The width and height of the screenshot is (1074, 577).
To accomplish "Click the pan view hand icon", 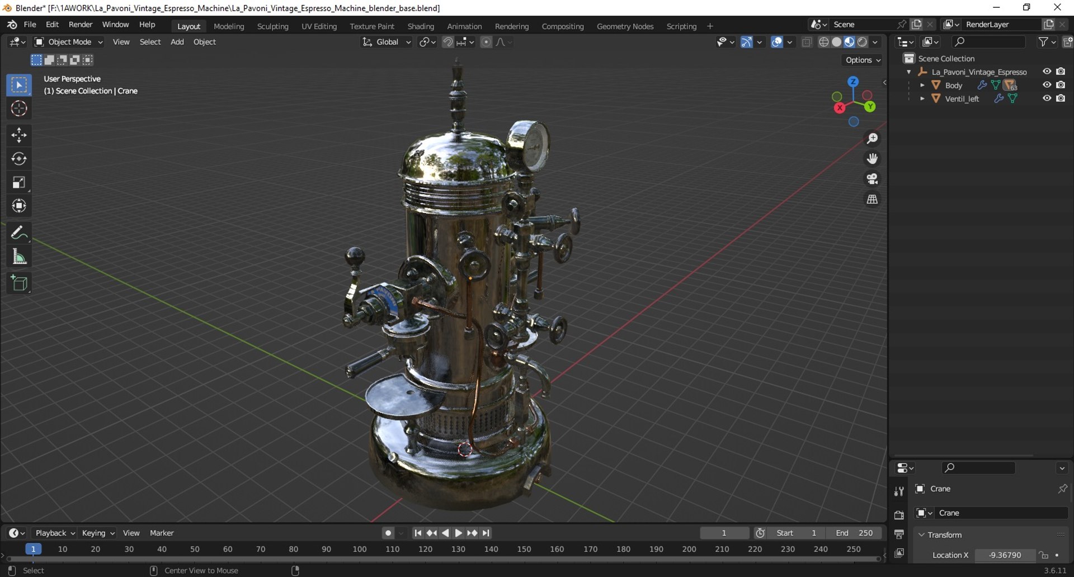I will (872, 159).
